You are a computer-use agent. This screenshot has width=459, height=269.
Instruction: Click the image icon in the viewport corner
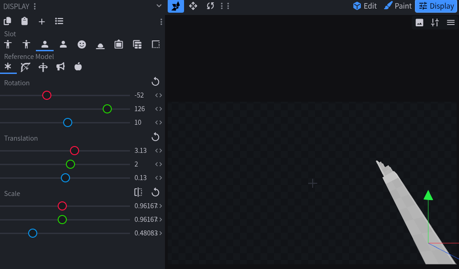click(419, 23)
